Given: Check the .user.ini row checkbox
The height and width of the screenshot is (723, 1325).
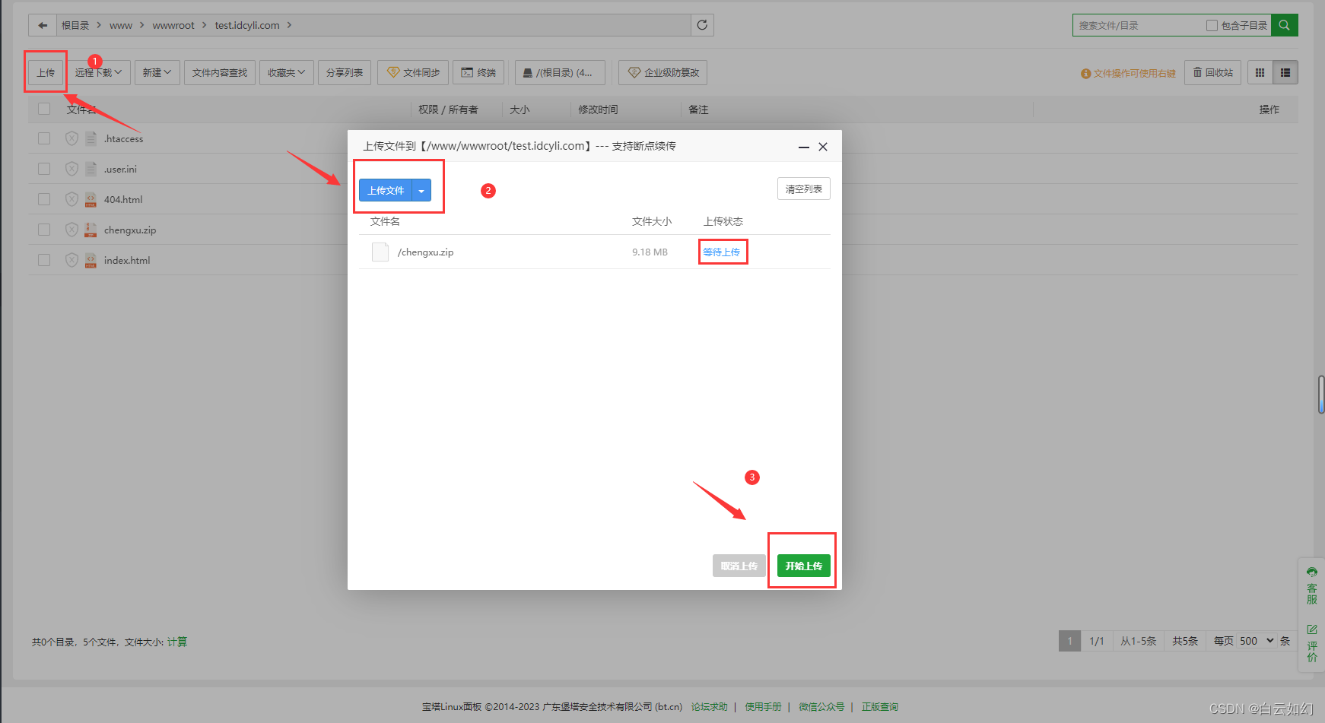Looking at the screenshot, I should click(44, 169).
